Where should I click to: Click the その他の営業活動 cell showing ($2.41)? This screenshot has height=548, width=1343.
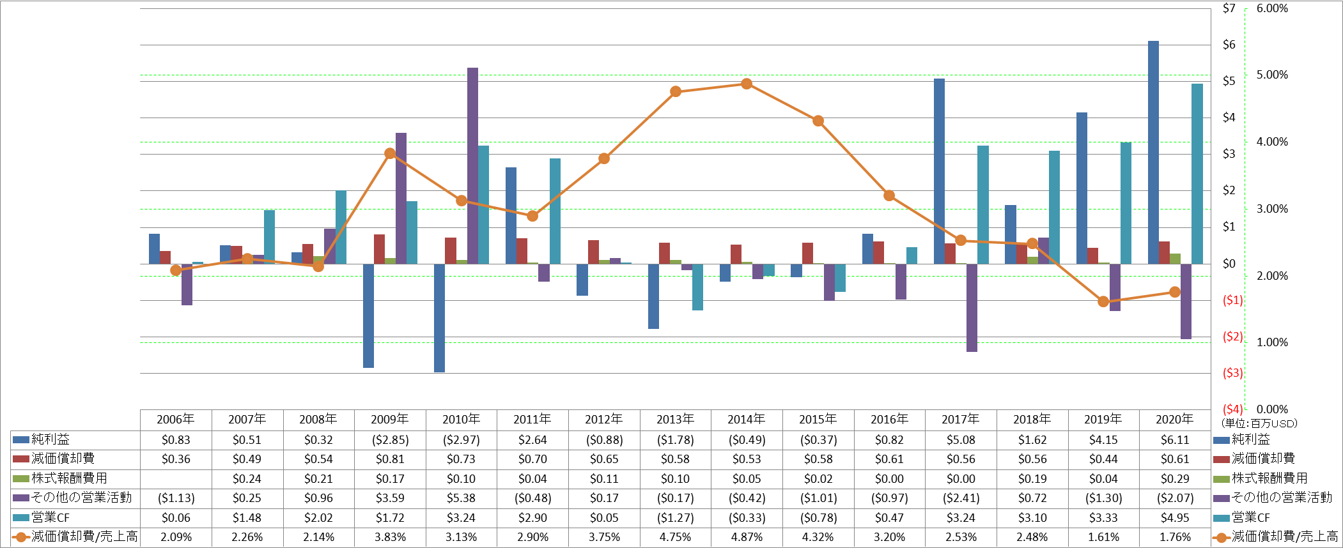point(961,498)
